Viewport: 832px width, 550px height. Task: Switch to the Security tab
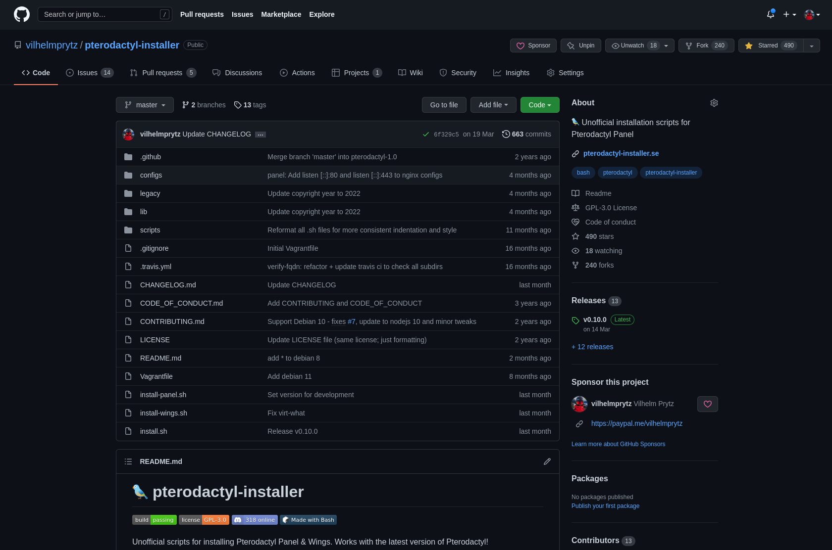(x=458, y=73)
